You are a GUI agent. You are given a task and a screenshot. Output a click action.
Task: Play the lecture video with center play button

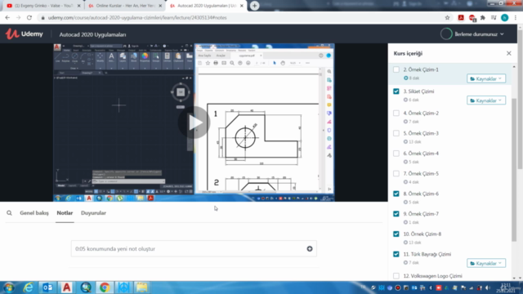pyautogui.click(x=194, y=122)
